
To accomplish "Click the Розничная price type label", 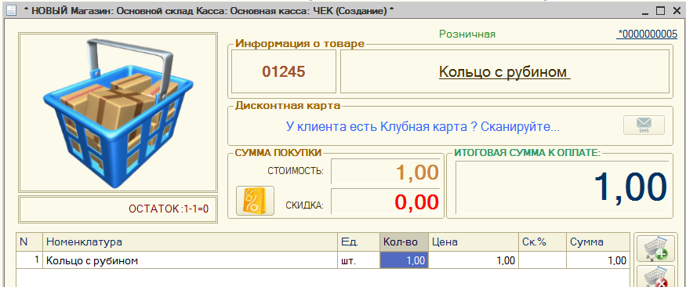I will [x=467, y=35].
